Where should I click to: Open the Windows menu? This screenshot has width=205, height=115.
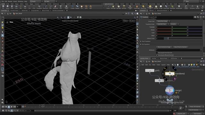(20, 1)
